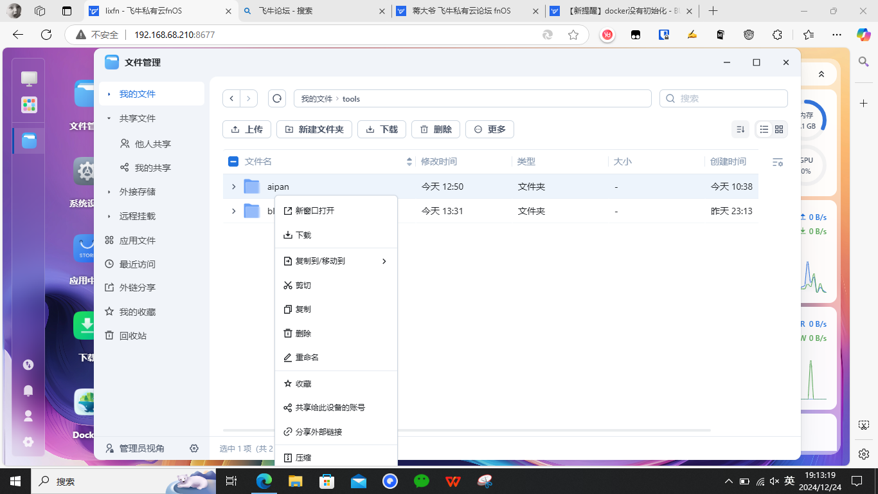This screenshot has height=494, width=878.
Task: Click the toolbar 下载 button
Action: [382, 129]
